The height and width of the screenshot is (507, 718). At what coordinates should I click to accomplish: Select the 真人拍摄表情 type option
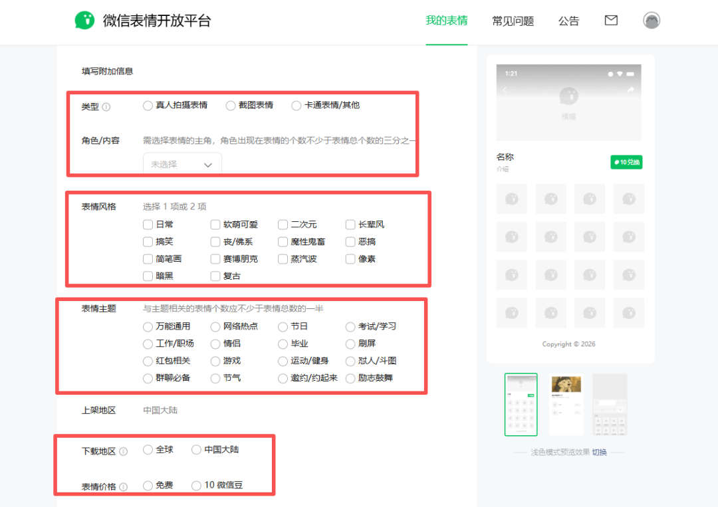pyautogui.click(x=148, y=105)
